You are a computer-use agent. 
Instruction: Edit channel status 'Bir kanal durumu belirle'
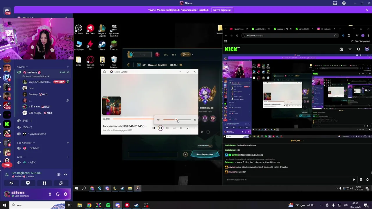[x=36, y=76]
